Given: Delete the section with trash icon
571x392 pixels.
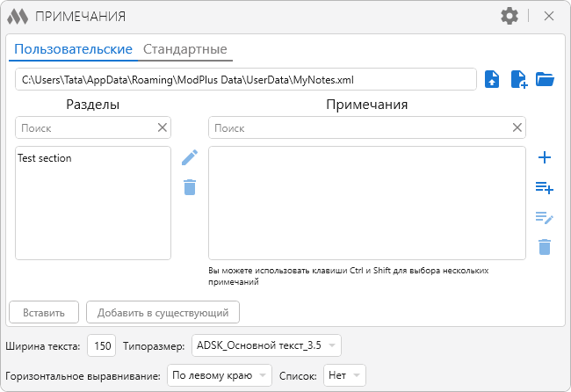Looking at the screenshot, I should tap(190, 187).
